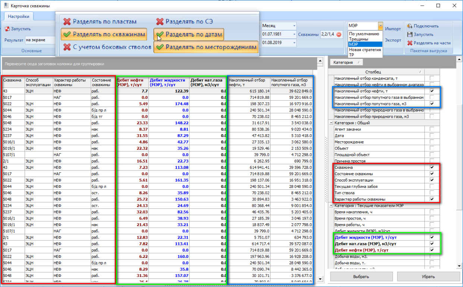Click the Убрать button
The image size is (463, 287).
point(428,277)
